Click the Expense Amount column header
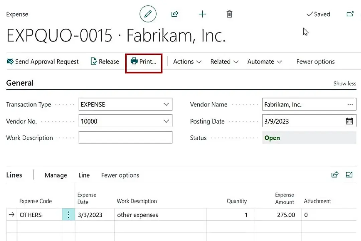The height and width of the screenshot is (241, 361). (284, 198)
